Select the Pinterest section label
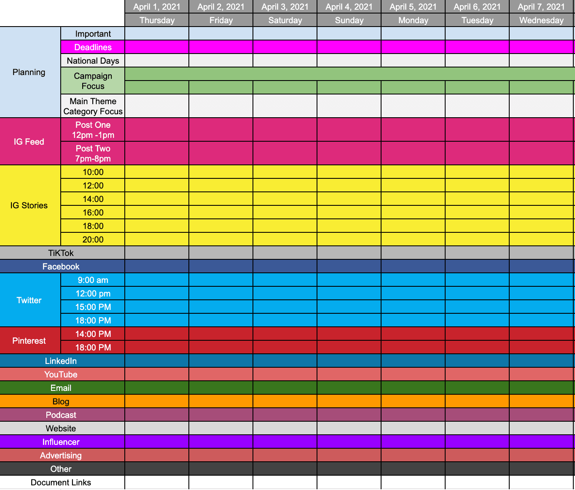Viewport: 575px width, 490px height. [x=30, y=340]
